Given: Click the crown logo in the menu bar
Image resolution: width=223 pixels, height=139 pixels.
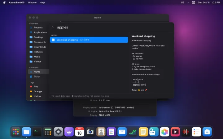Looking at the screenshot, I should (x=4, y=2).
